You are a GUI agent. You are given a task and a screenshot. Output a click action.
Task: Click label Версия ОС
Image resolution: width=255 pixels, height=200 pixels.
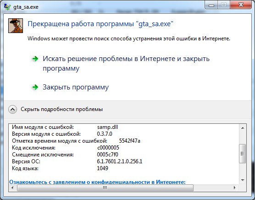click(26, 161)
